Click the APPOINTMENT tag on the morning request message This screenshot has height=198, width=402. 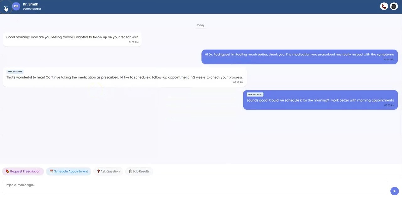click(x=255, y=94)
